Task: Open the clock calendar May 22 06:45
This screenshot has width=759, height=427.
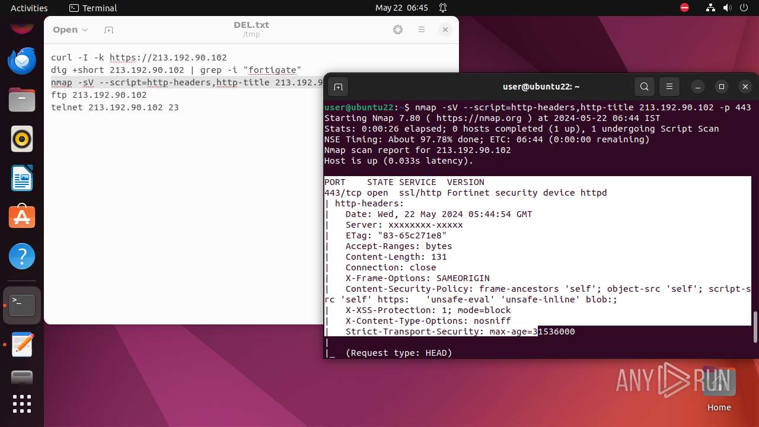Action: coord(401,8)
